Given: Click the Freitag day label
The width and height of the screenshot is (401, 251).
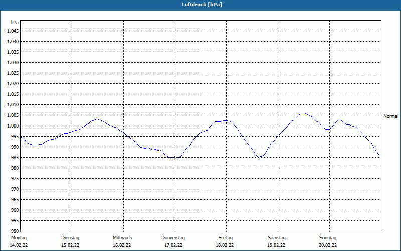Looking at the screenshot, I should pos(225,238).
